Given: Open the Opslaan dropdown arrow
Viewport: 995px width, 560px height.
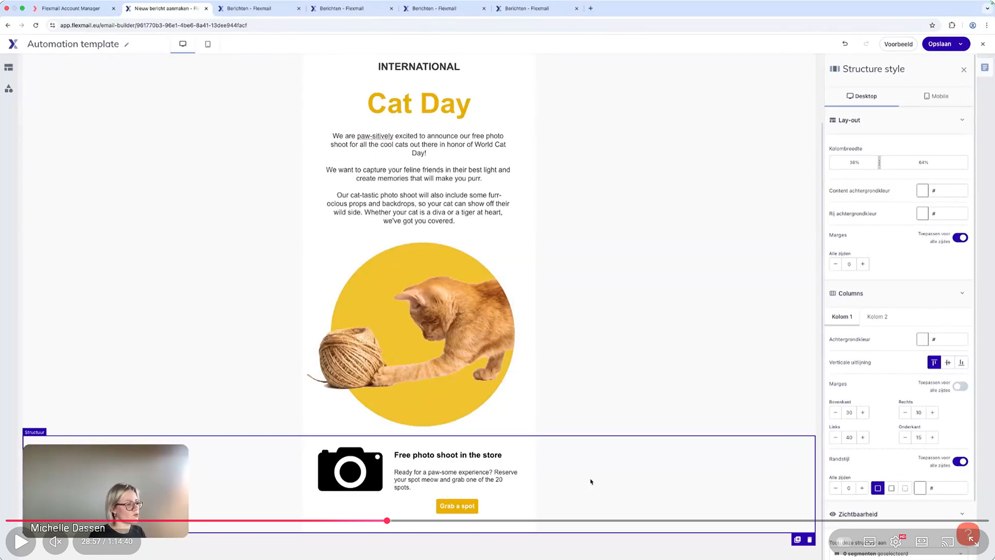Looking at the screenshot, I should [961, 44].
